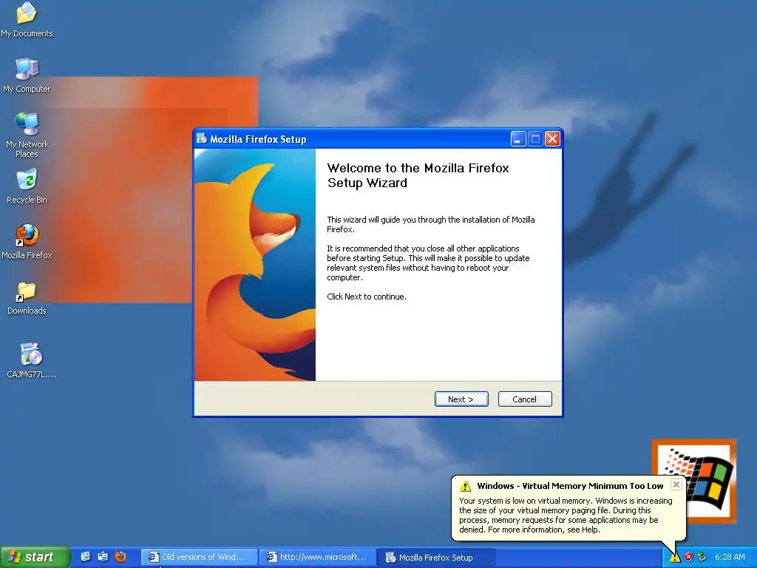Click the 6:28 AM system clock
The image size is (757, 568).
click(x=730, y=558)
